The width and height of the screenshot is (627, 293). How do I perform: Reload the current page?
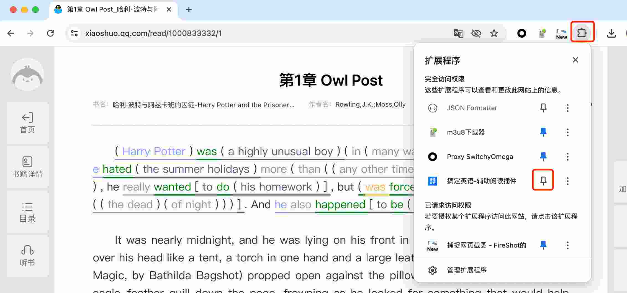click(x=50, y=33)
